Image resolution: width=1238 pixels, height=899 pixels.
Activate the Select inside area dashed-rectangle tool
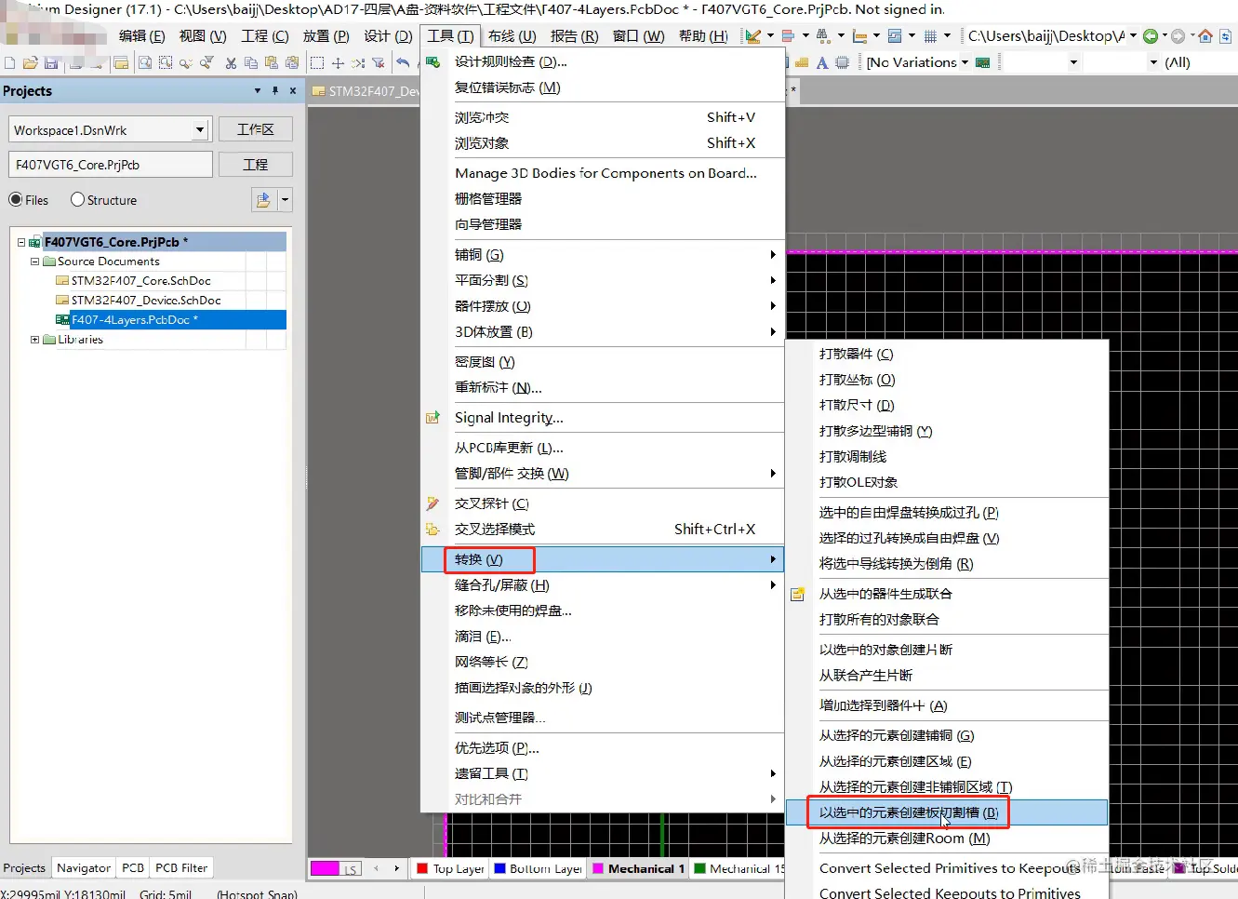[317, 63]
